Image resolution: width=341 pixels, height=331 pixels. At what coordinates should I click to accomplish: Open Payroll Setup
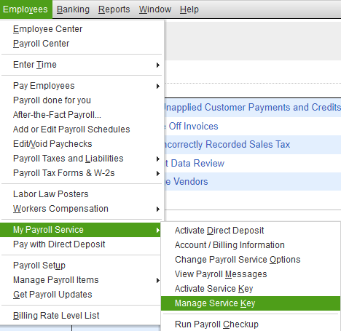pyautogui.click(x=81, y=266)
